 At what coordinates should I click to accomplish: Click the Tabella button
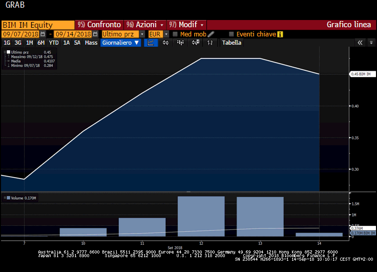pyautogui.click(x=232, y=43)
